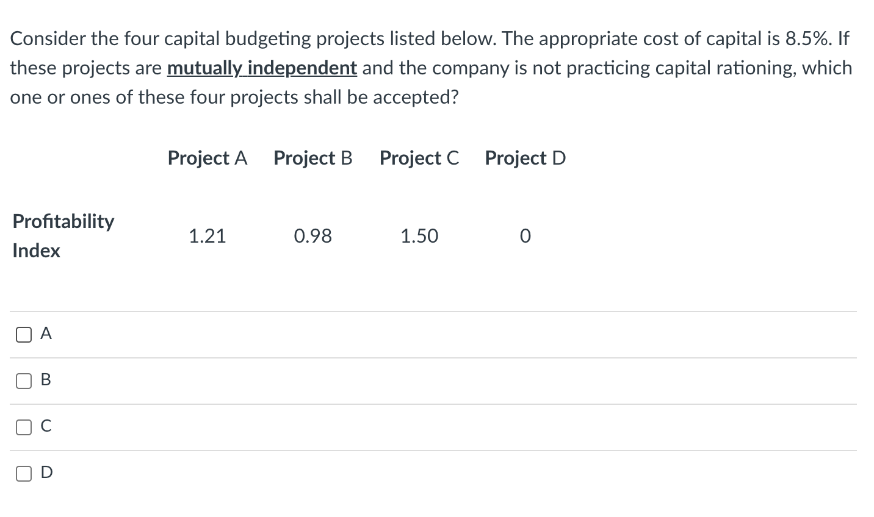Click the Project A column header
Image resolution: width=874 pixels, height=517 pixels.
(x=207, y=158)
